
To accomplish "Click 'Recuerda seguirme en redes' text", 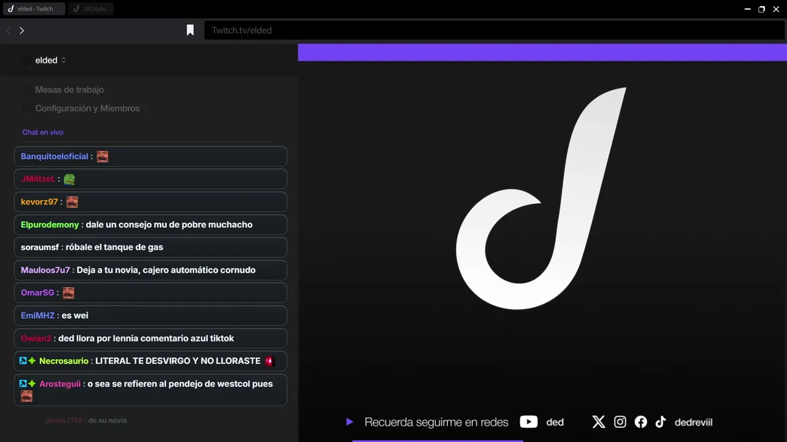I will point(437,422).
